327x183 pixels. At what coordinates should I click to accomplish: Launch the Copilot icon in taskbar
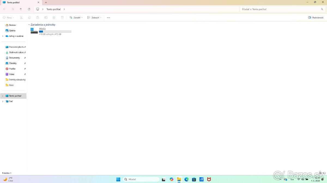[171, 179]
